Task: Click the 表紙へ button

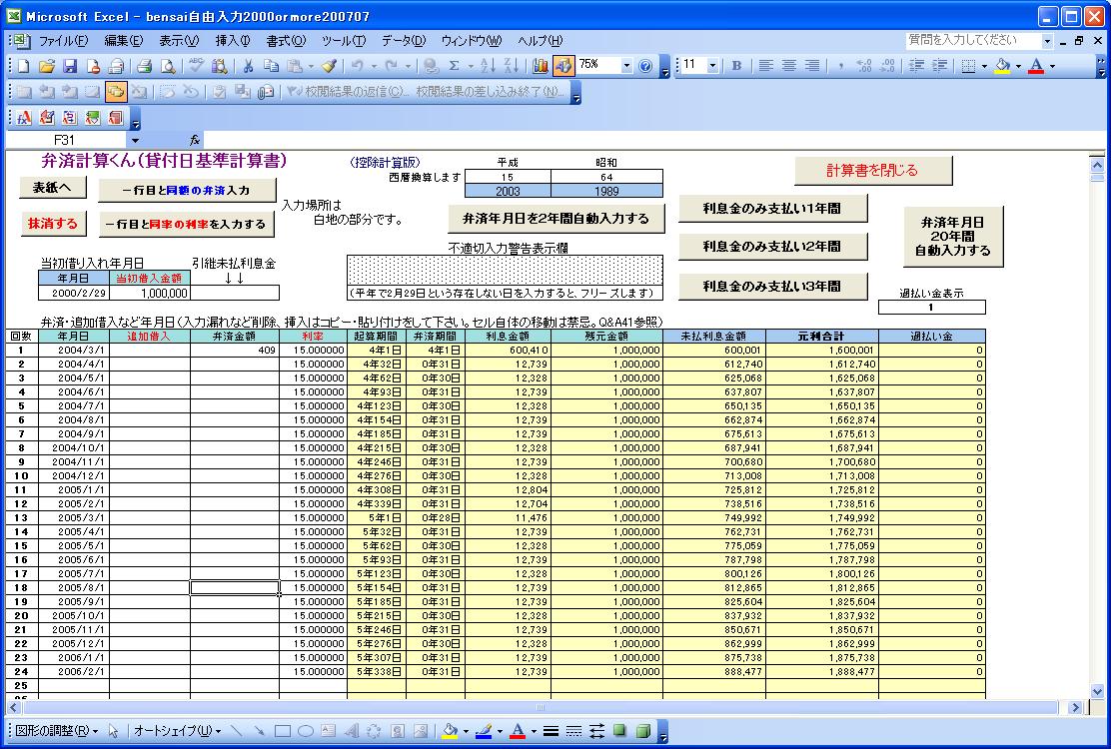Action: pos(52,187)
